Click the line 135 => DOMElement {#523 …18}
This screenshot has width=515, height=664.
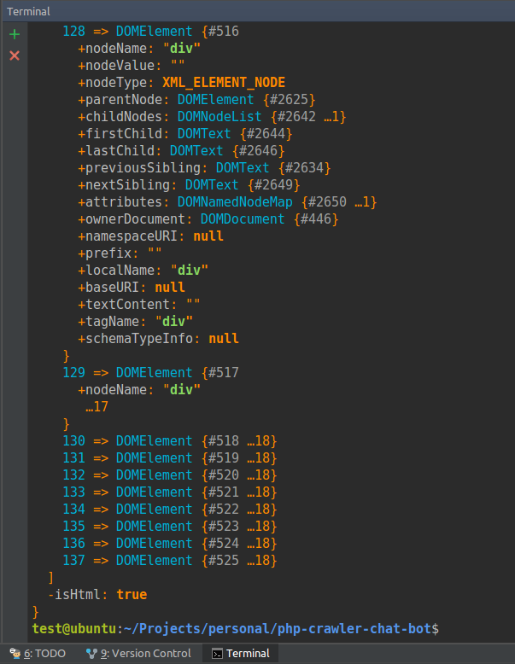pos(170,526)
